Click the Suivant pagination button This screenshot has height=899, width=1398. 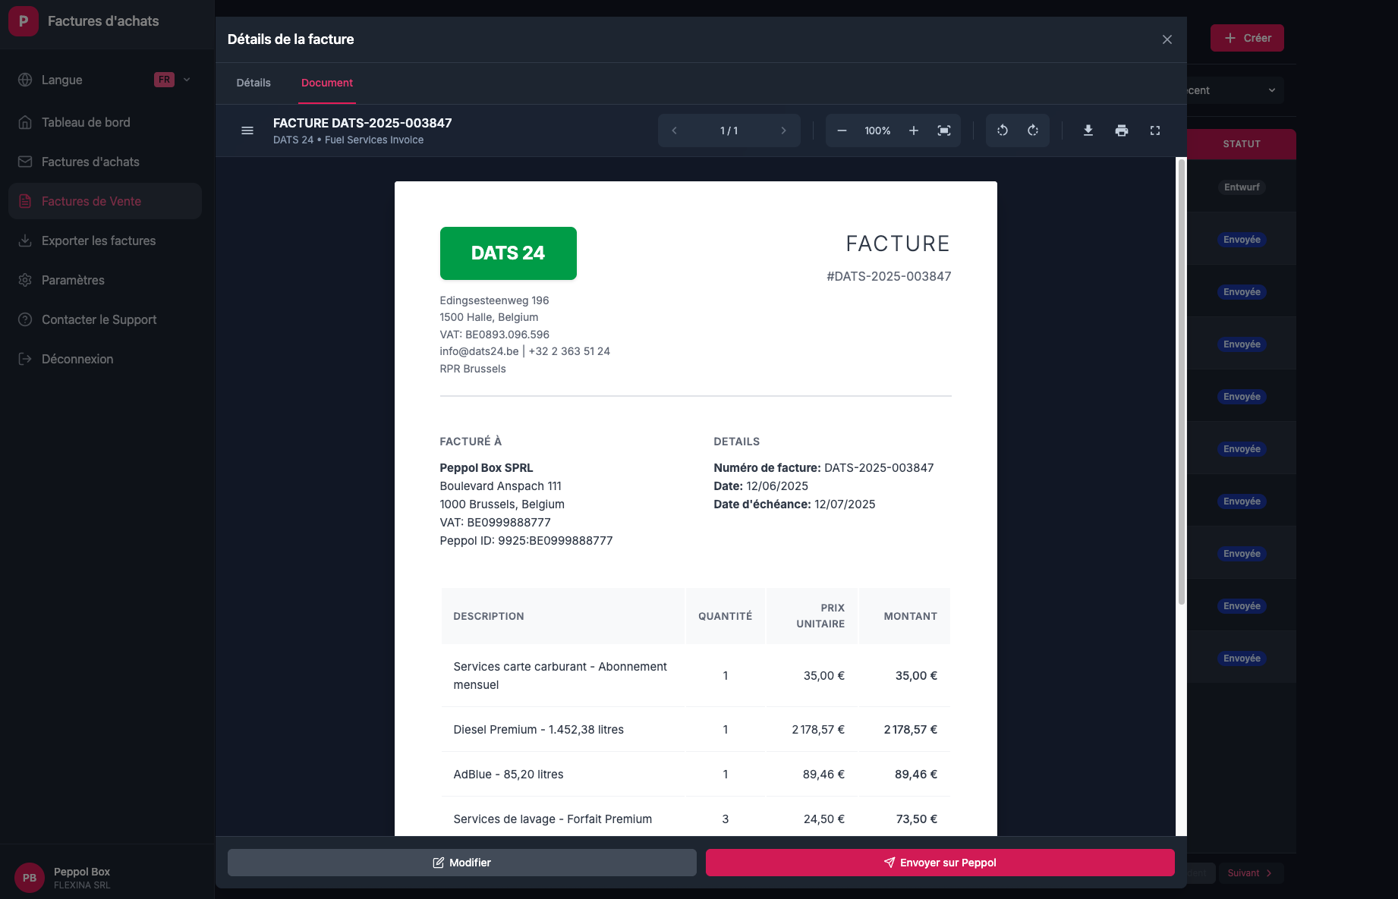[1251, 873]
